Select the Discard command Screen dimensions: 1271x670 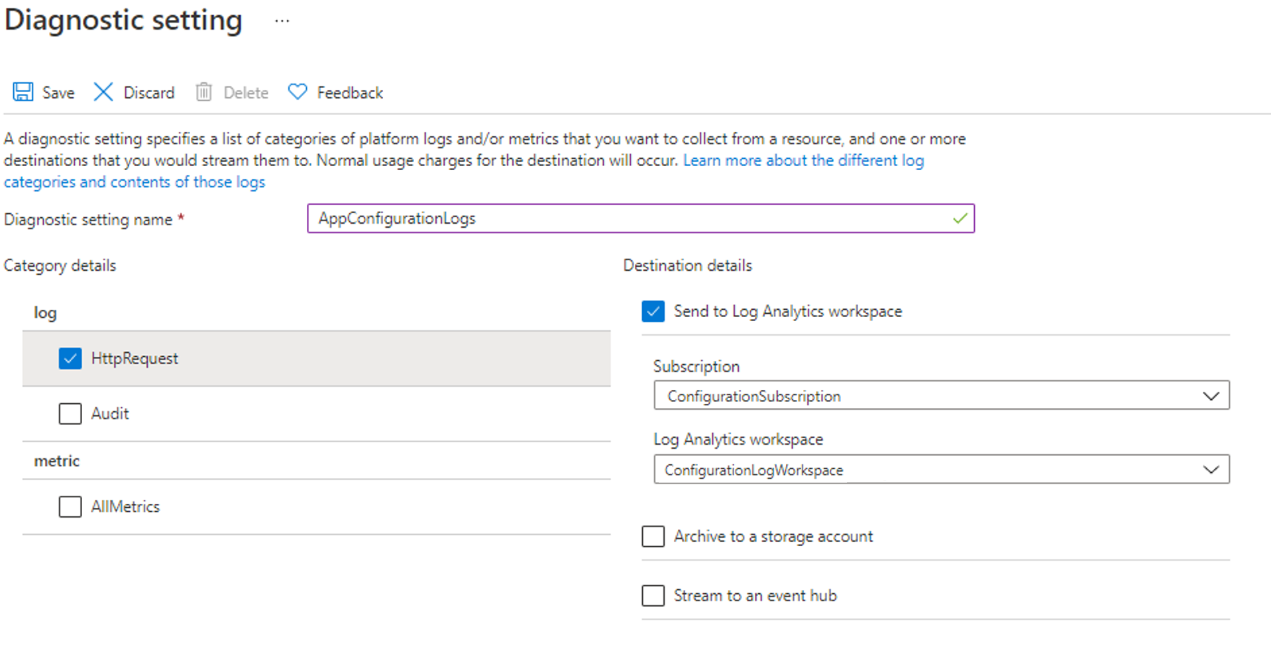[134, 92]
